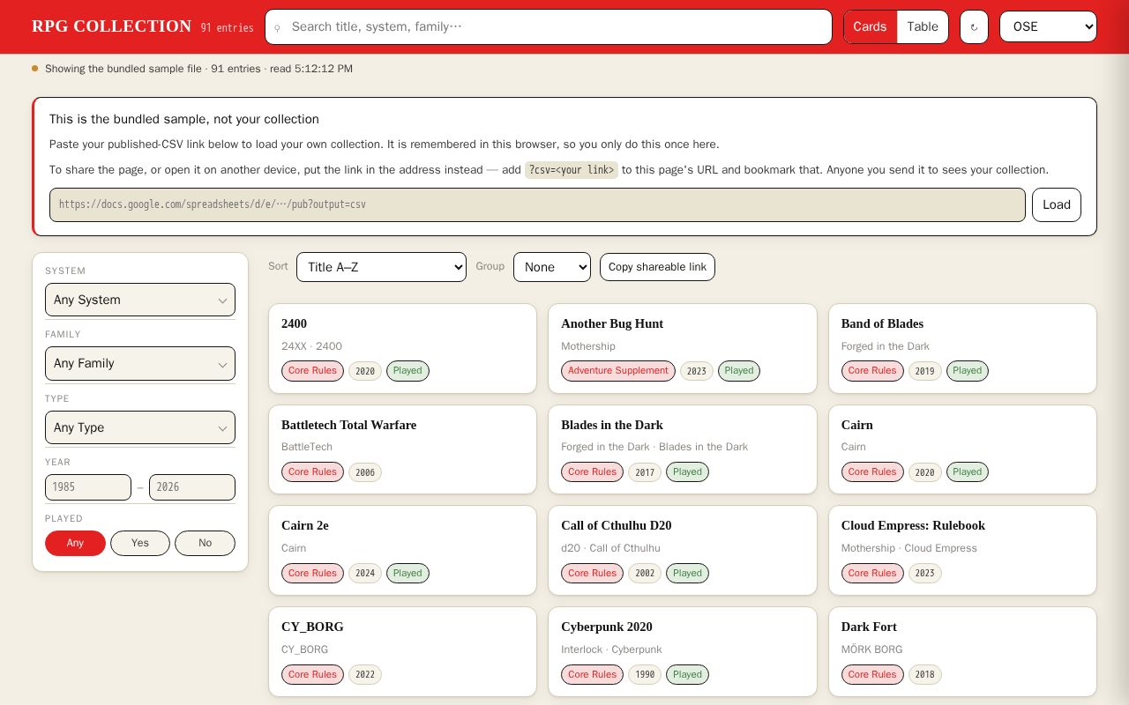
Task: Click 1990 year tag on Cyberpunk 2020
Action: (x=645, y=675)
